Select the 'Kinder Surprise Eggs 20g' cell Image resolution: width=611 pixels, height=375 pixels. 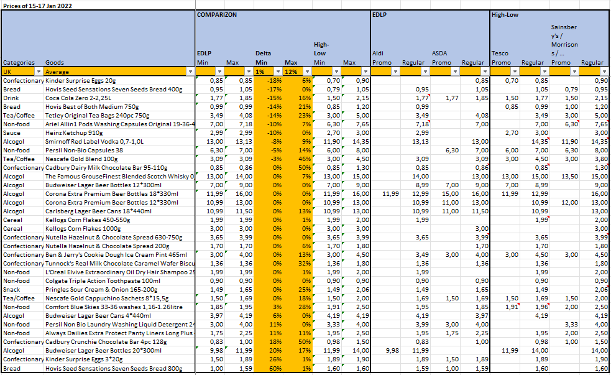[81, 81]
